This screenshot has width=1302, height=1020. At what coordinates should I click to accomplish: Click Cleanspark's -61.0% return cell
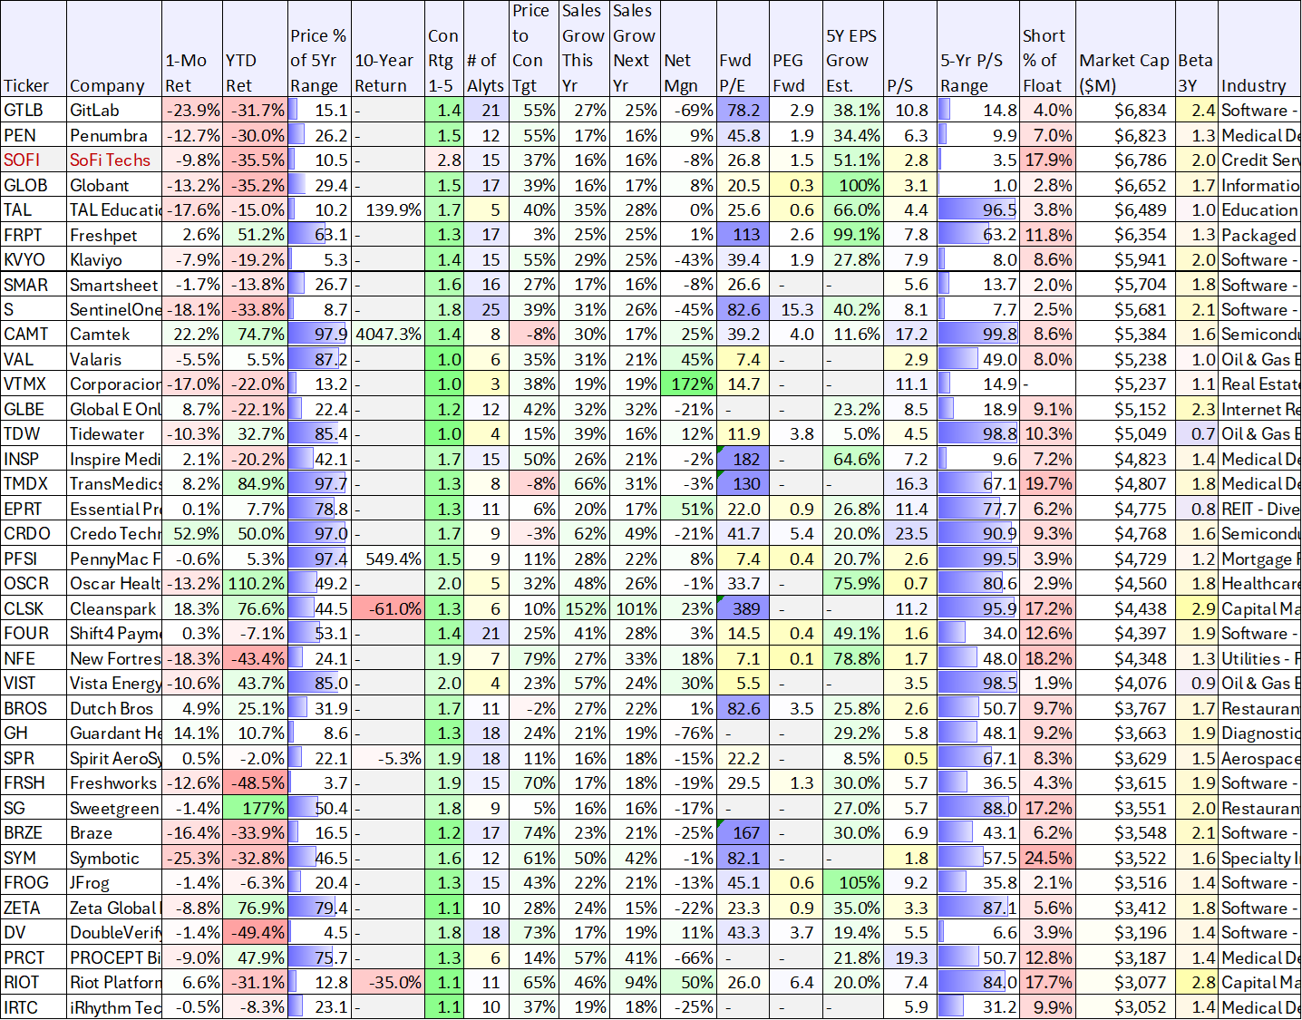pyautogui.click(x=388, y=609)
